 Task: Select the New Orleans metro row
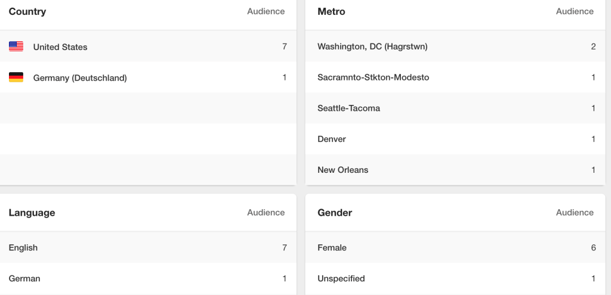click(x=455, y=170)
